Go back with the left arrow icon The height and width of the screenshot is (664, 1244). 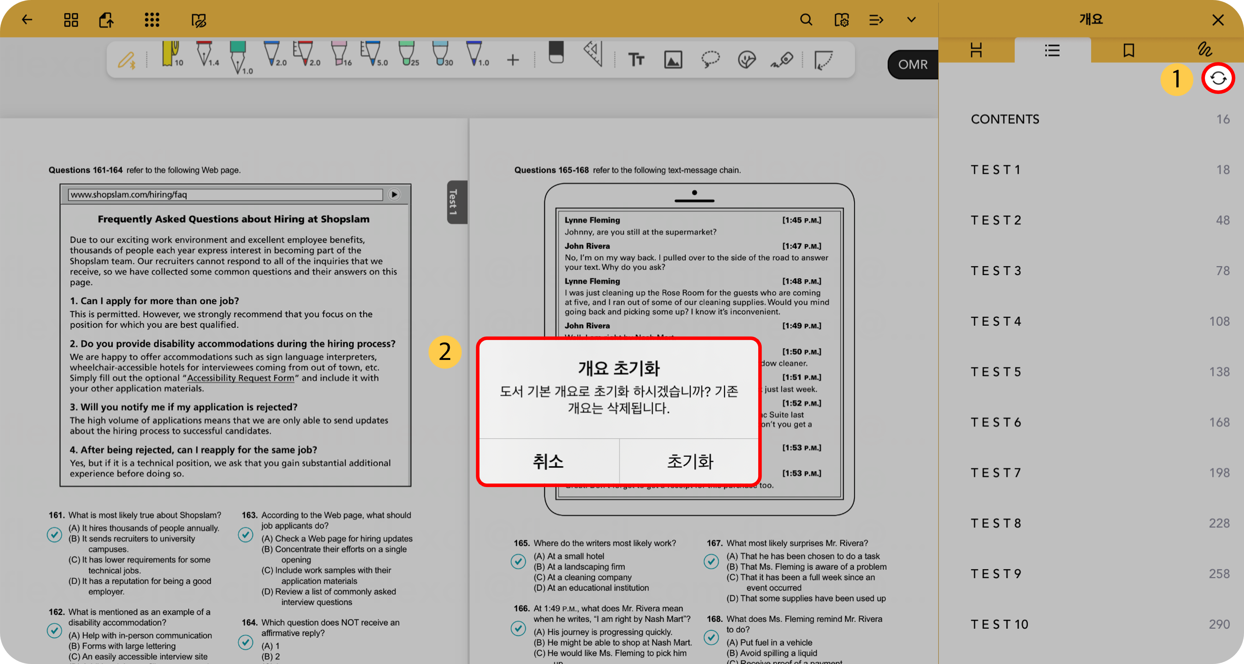pos(27,20)
